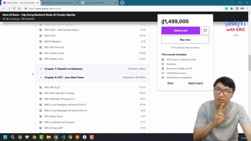
Task: Add course to wishlist with heart icon
Action: coord(205,31)
